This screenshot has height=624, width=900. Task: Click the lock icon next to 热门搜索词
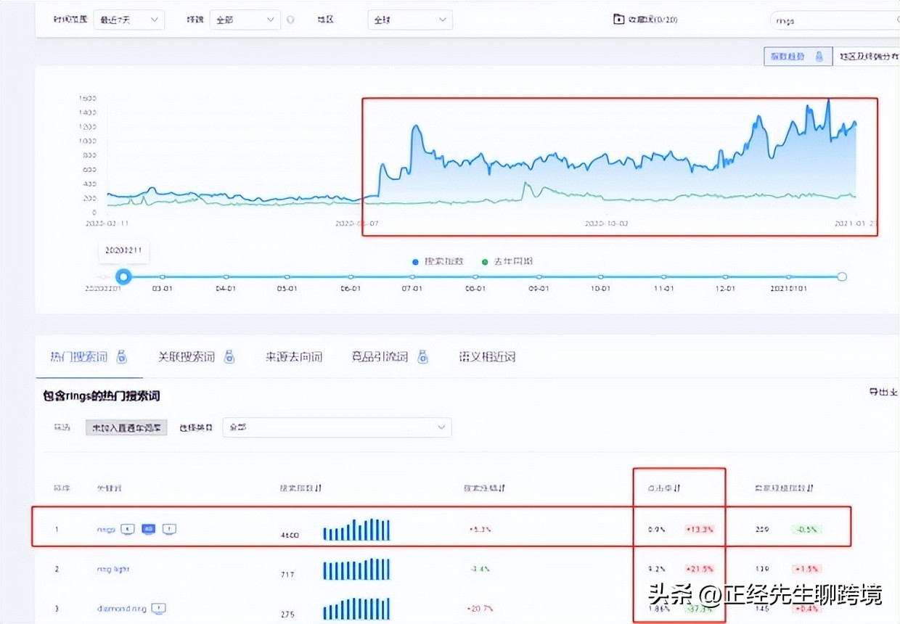[x=122, y=356]
